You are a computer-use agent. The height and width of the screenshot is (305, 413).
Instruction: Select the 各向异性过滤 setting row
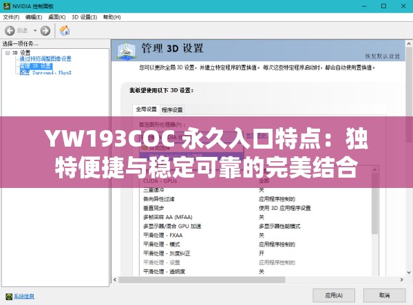257,199
